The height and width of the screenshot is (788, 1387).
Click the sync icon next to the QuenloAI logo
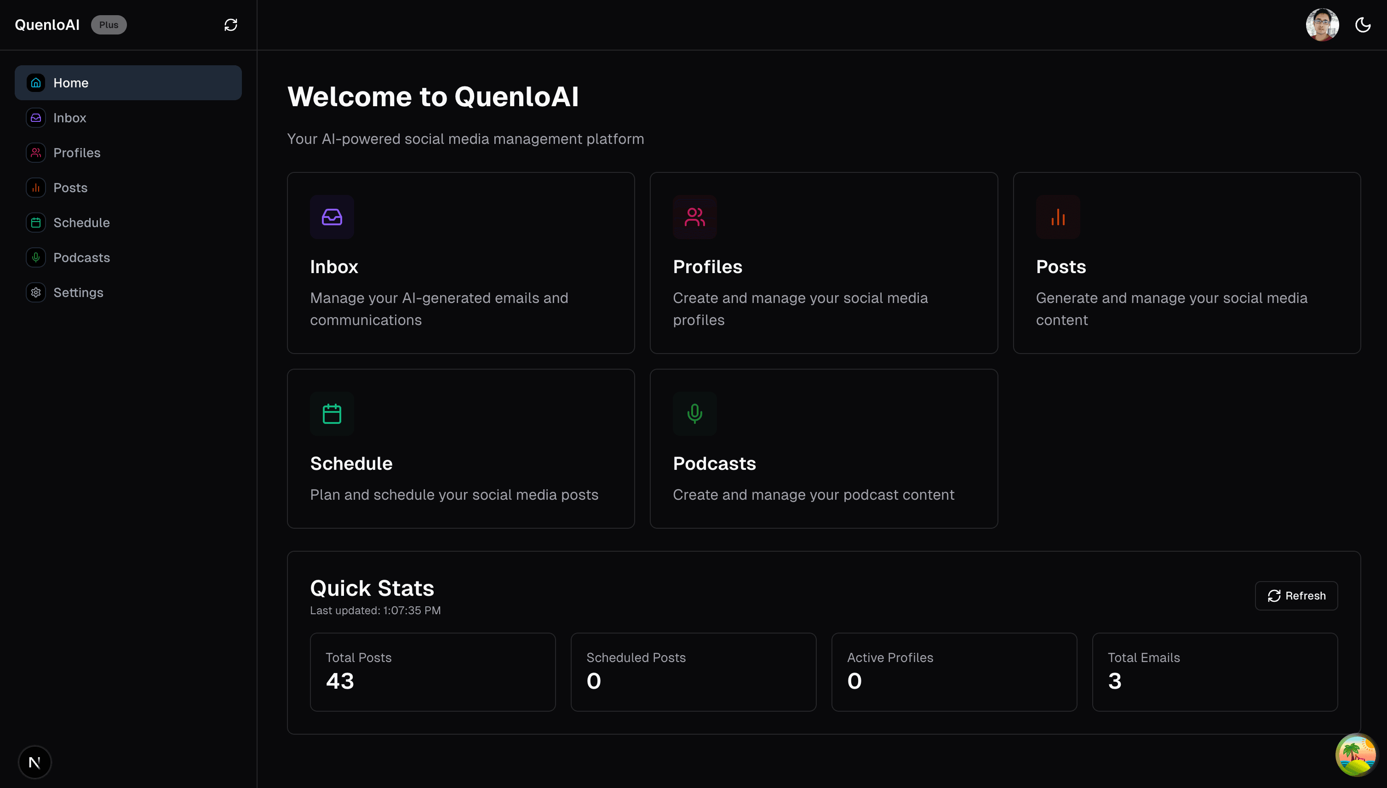230,24
